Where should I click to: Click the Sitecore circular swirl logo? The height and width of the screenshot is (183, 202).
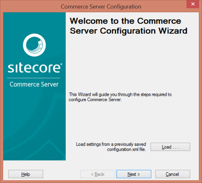34,45
